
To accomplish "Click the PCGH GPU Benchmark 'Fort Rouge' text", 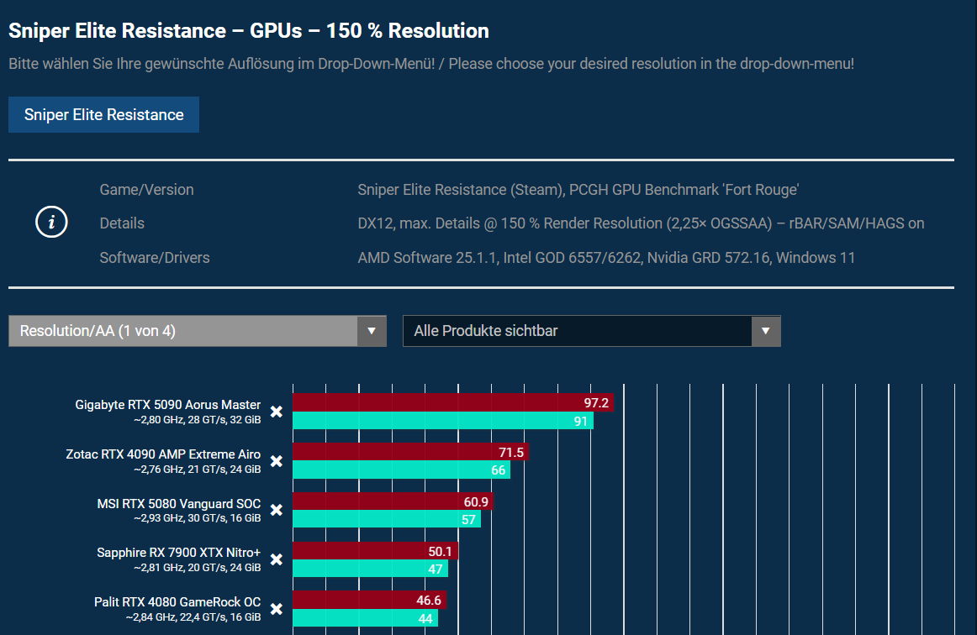I will tap(684, 190).
